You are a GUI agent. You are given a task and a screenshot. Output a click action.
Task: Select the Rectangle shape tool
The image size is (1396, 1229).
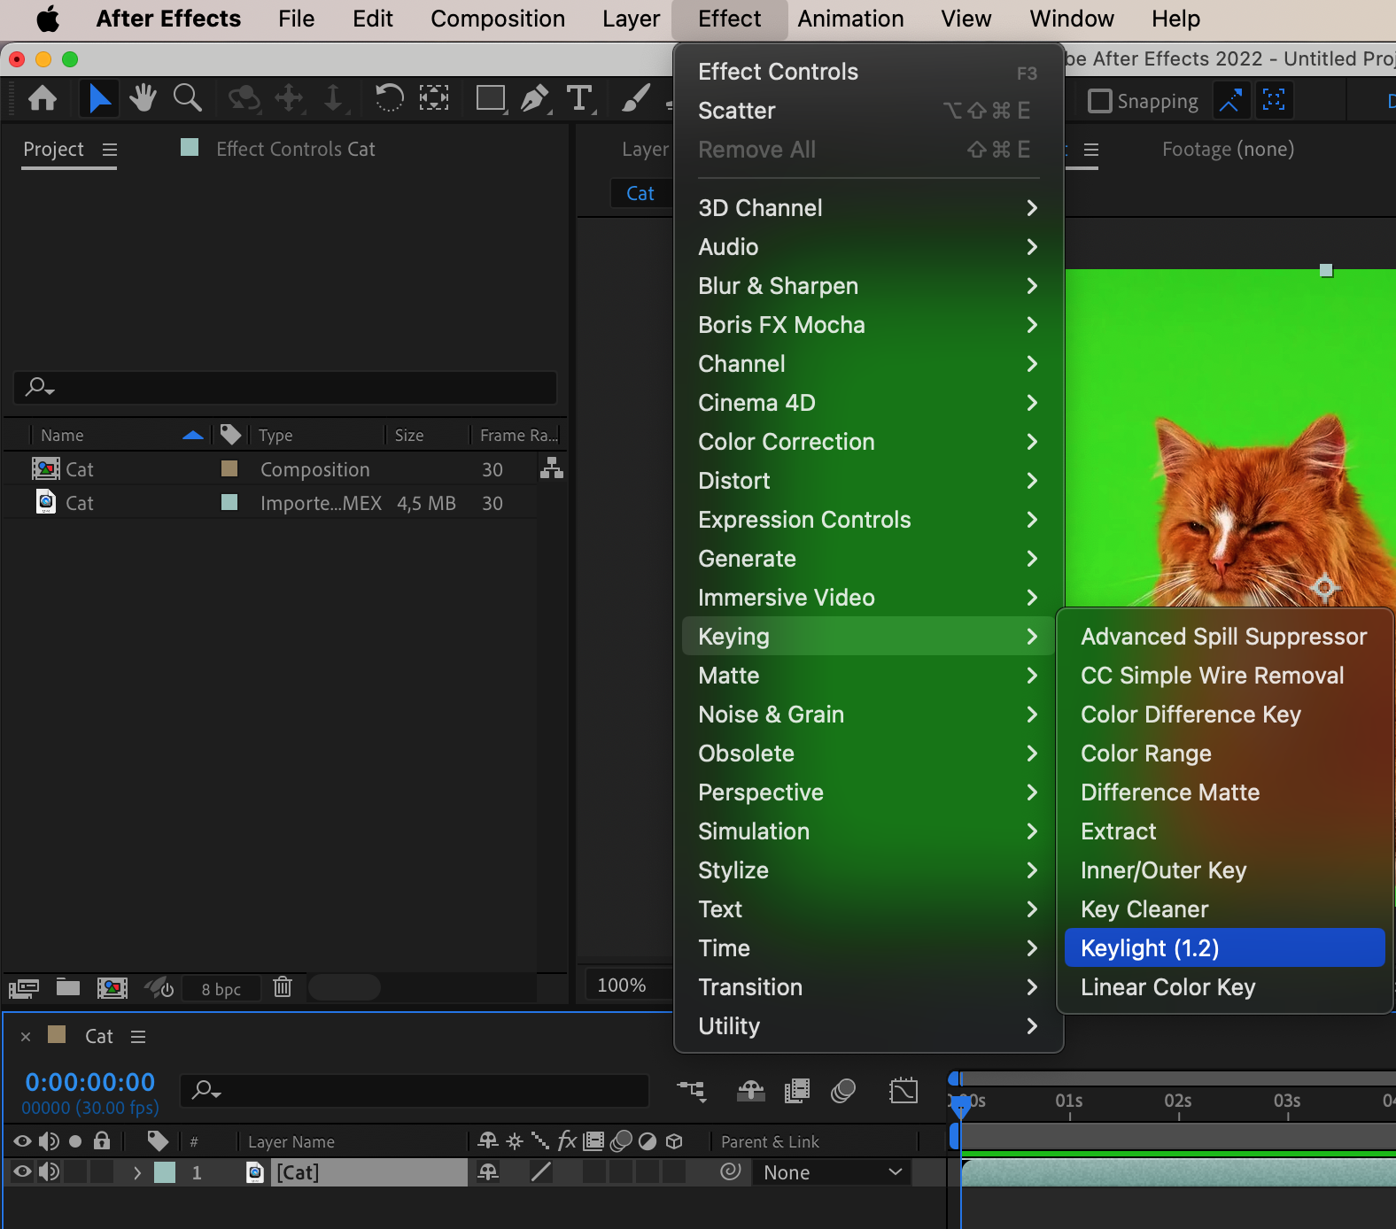[490, 98]
